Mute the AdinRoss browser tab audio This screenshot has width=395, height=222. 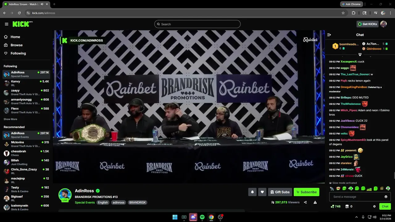click(42, 4)
